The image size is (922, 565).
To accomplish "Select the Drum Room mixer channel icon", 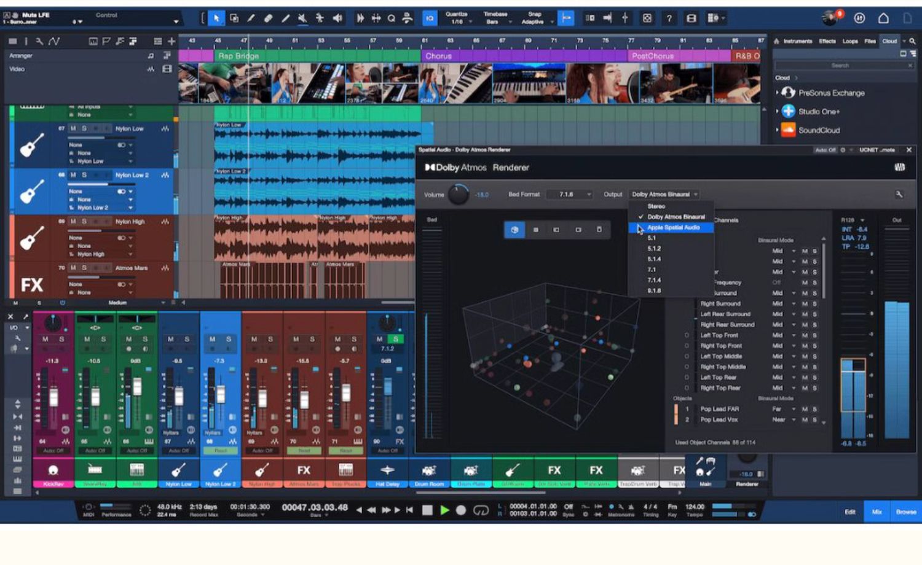I will (429, 470).
